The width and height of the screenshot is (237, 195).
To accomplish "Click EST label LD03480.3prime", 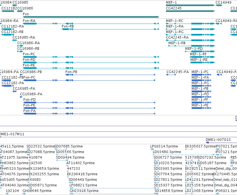I will click(167, 152).
